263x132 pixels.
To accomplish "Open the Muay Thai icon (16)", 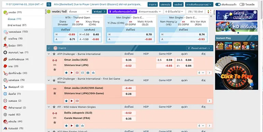I will pos(5,38).
